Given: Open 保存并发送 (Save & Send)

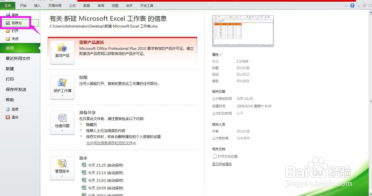Looking at the screenshot, I should (x=16, y=89).
